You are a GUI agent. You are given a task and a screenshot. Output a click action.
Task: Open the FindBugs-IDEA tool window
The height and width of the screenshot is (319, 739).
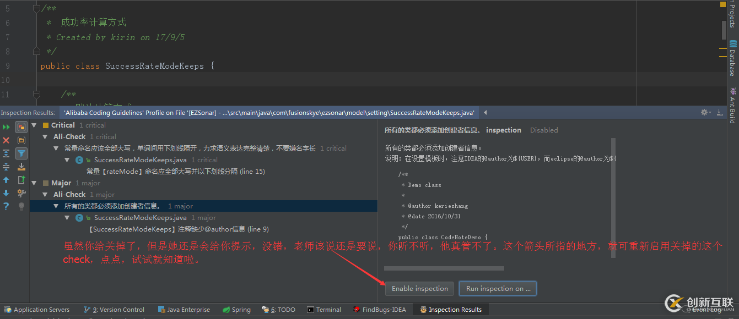click(x=380, y=310)
